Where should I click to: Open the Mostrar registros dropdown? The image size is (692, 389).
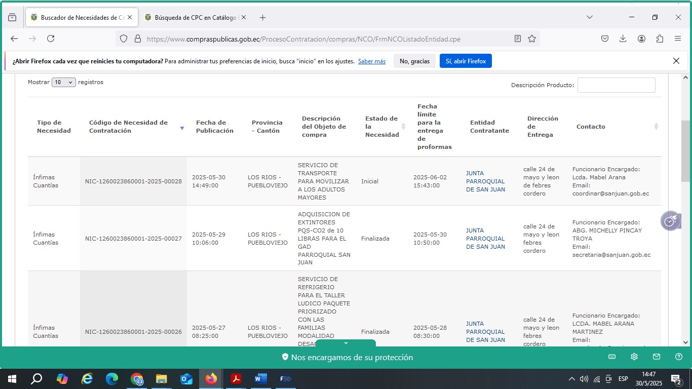pos(63,83)
